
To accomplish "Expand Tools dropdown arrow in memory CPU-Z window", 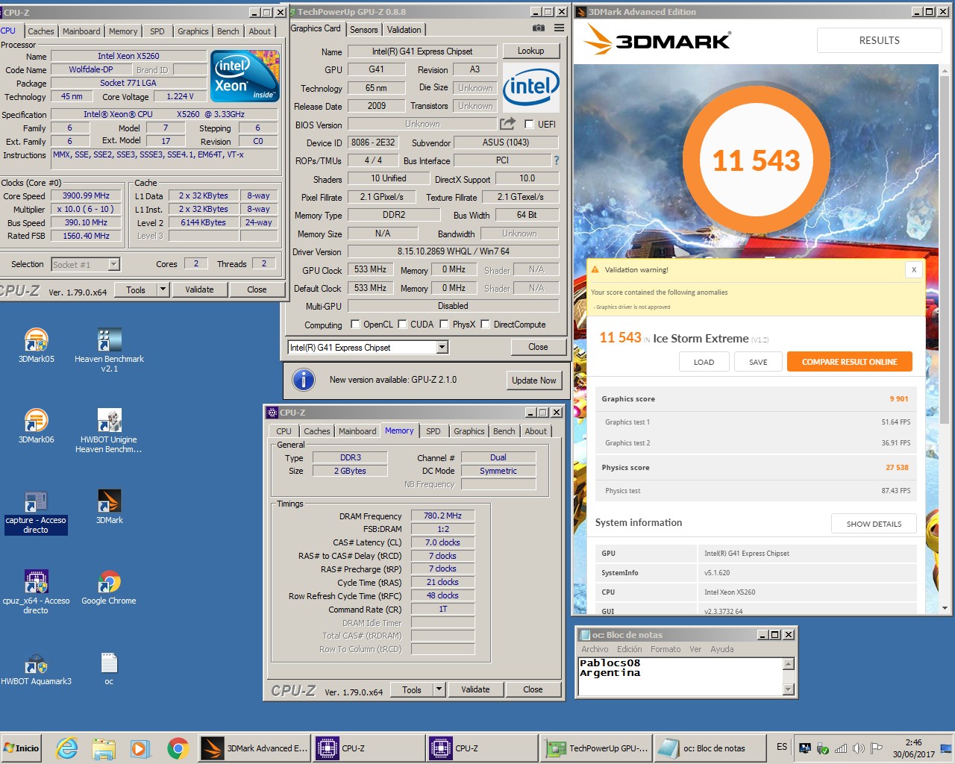I will [x=439, y=689].
